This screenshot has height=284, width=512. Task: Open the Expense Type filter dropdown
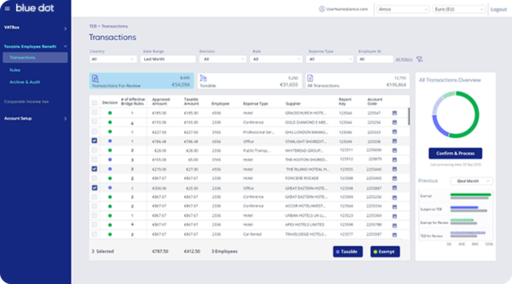pos(330,59)
